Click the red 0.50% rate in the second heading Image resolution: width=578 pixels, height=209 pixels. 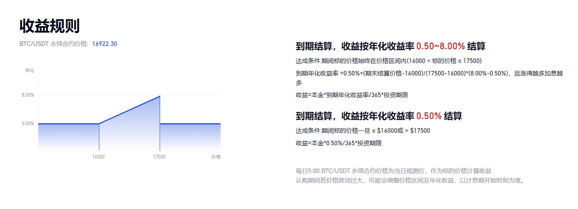tap(429, 116)
